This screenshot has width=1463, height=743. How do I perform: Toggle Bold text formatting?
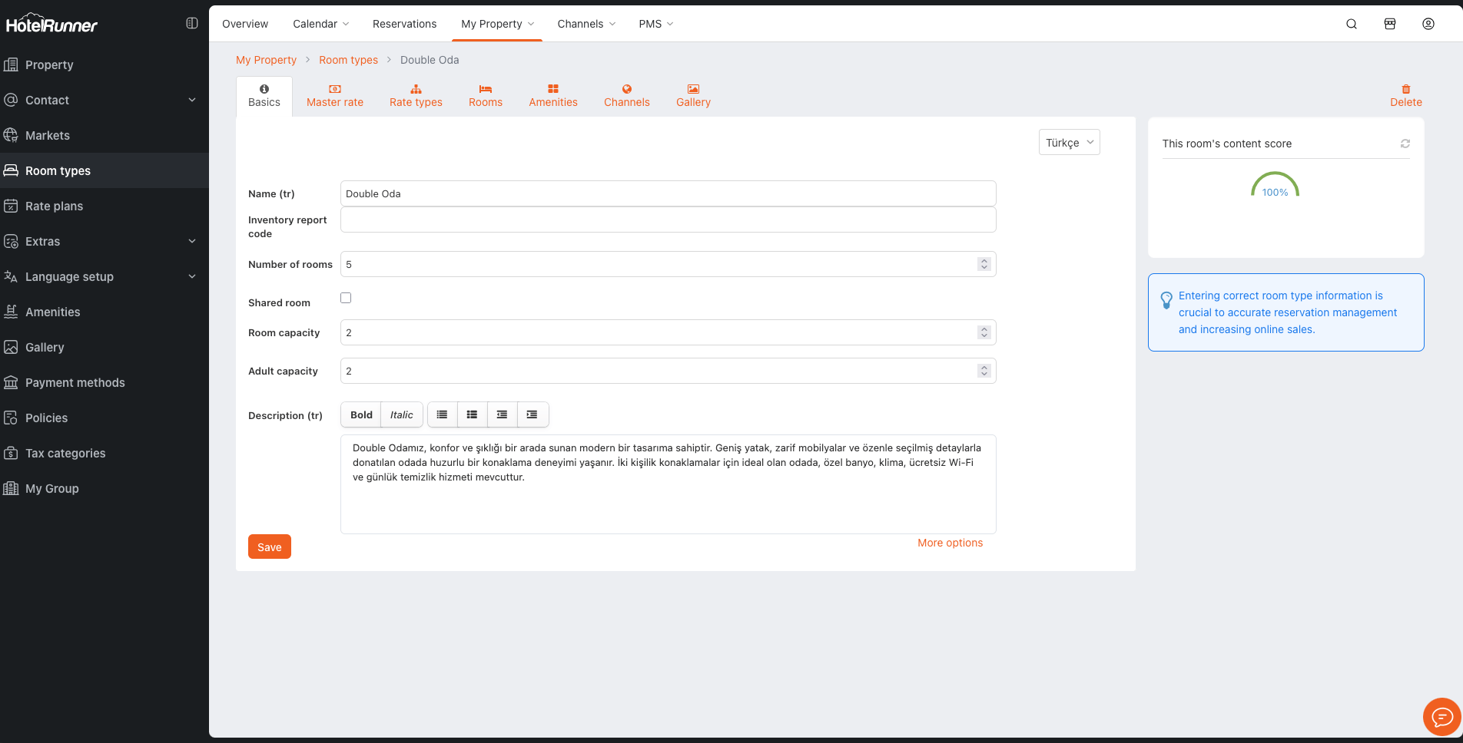(x=361, y=414)
